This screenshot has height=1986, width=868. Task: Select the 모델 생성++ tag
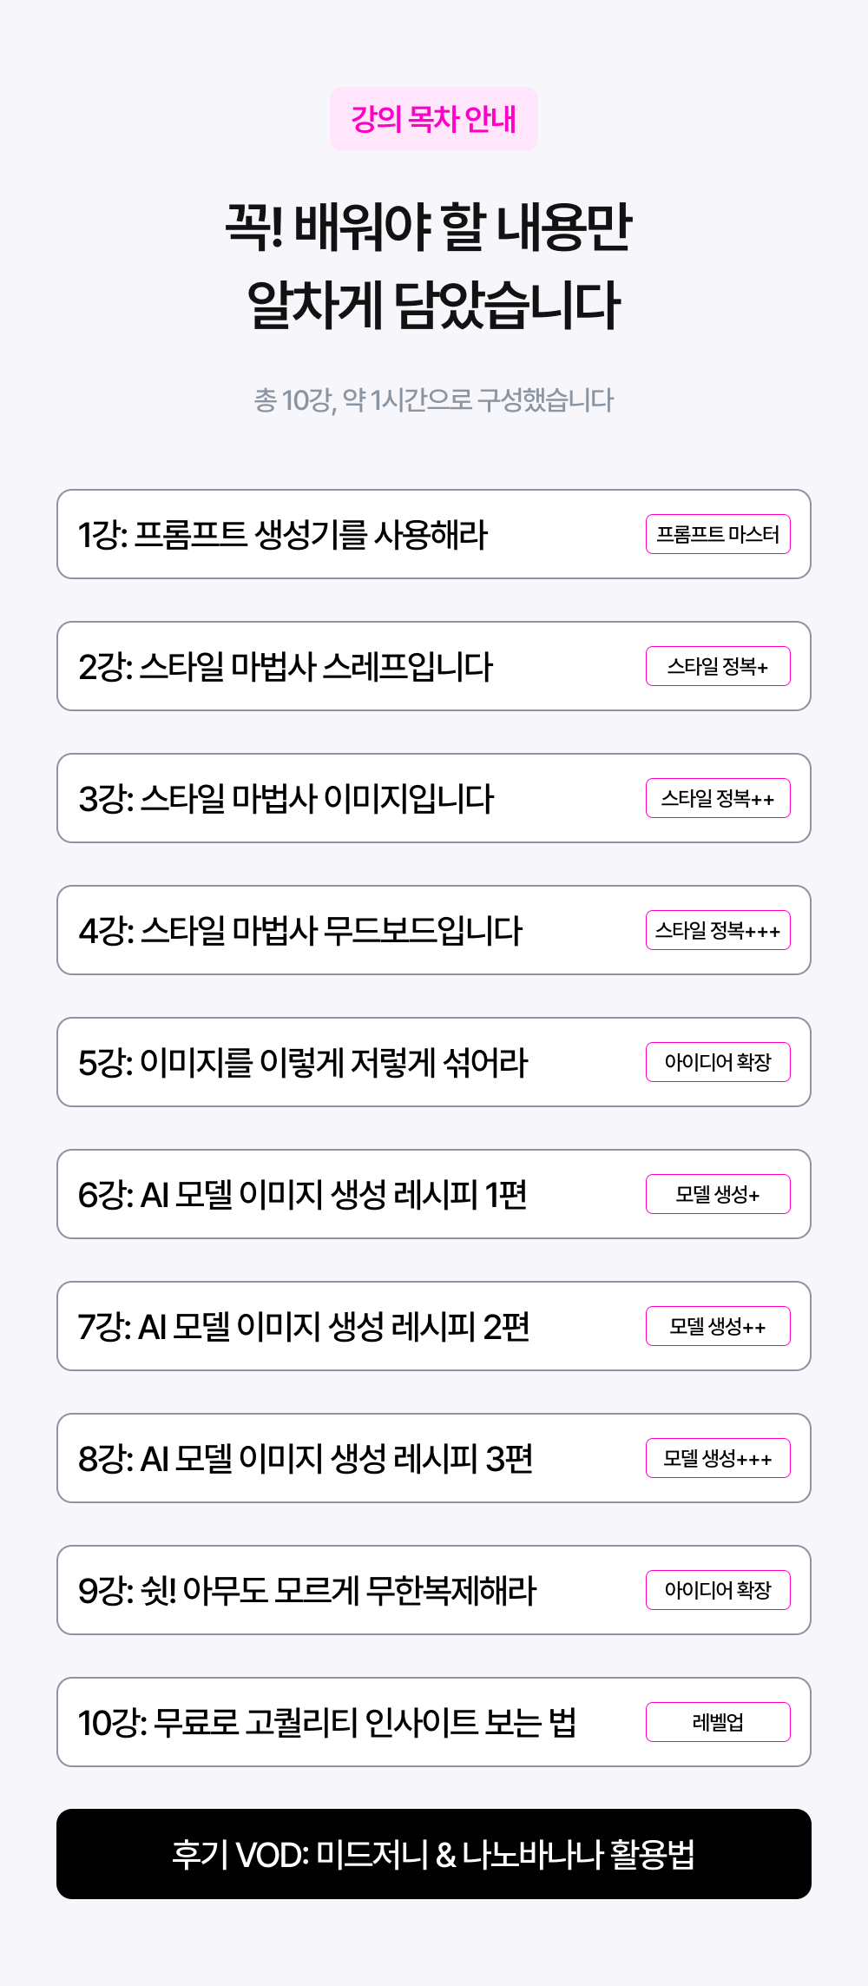point(718,1327)
